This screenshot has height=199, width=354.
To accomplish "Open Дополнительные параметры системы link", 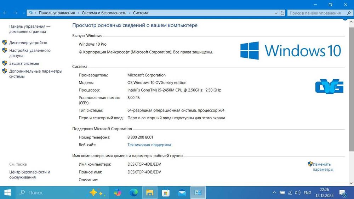I will point(36,74).
